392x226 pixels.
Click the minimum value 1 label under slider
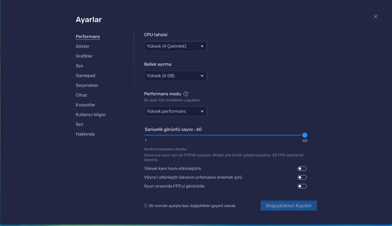(146, 141)
